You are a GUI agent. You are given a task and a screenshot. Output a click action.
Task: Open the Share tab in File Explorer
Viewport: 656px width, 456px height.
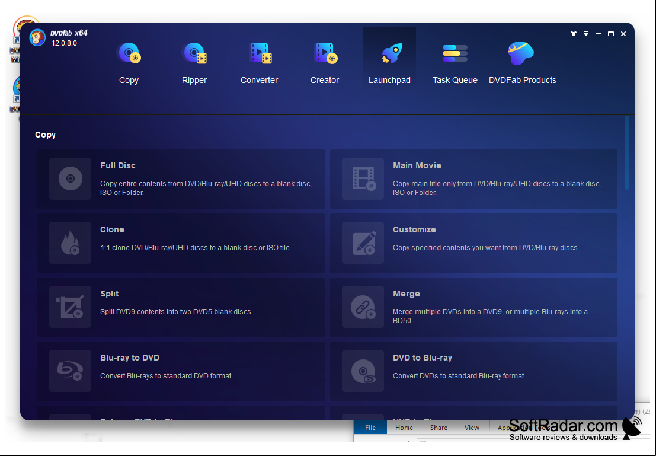(x=439, y=428)
